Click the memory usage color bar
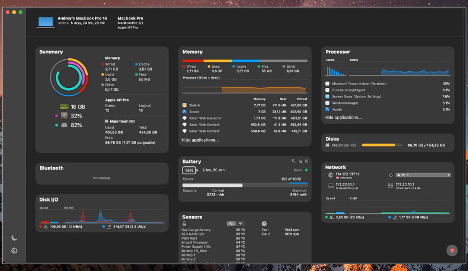The image size is (468, 271). 245,61
